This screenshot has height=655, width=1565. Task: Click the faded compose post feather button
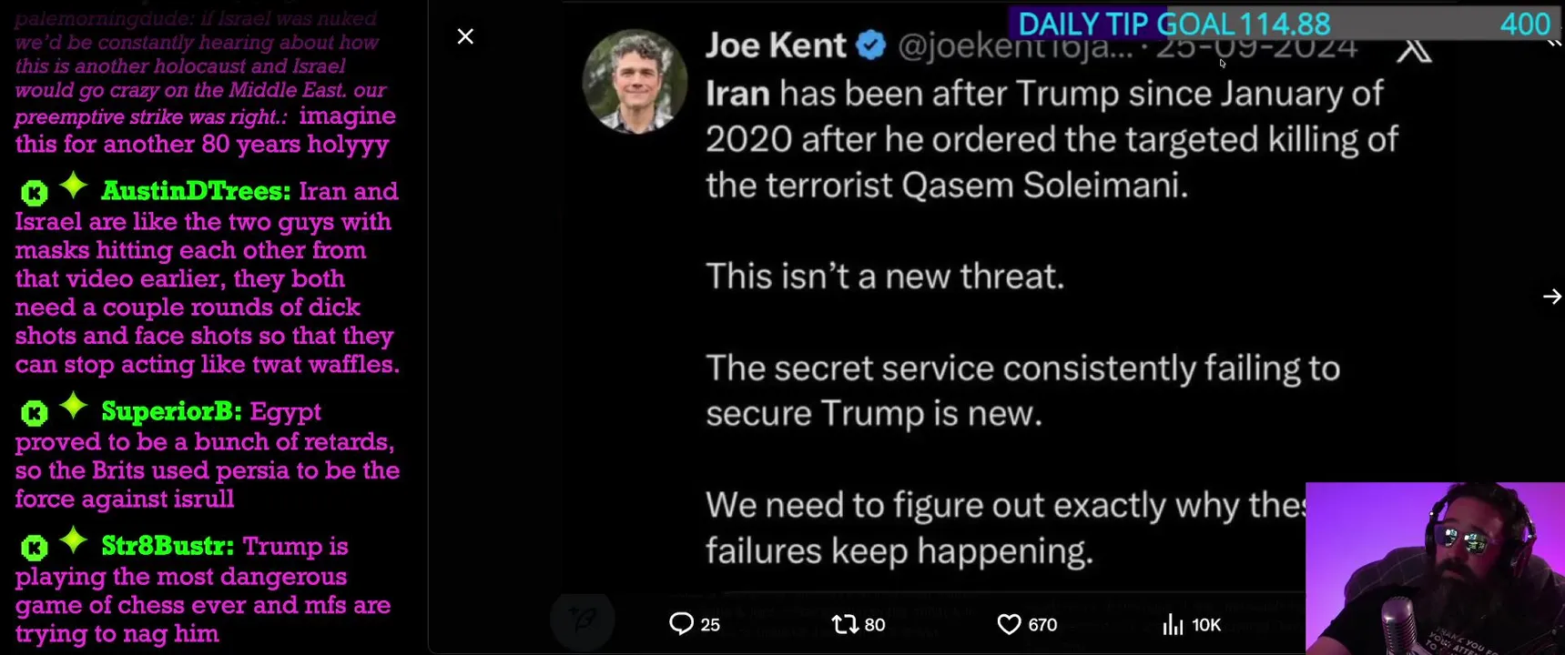(x=583, y=620)
